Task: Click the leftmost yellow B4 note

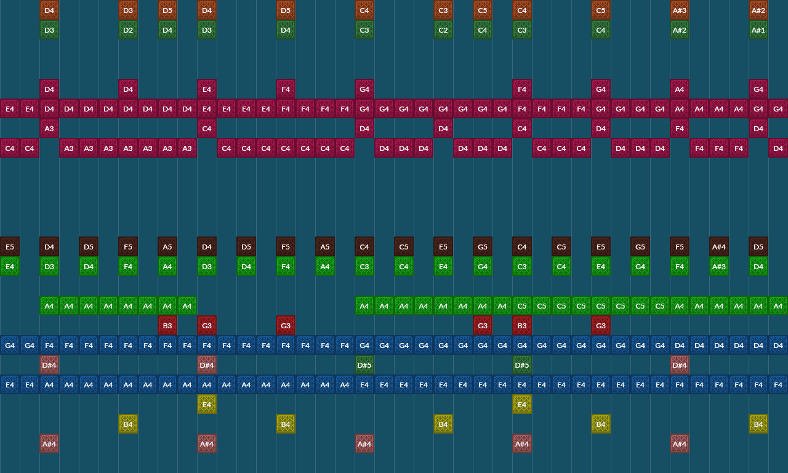Action: pos(128,424)
